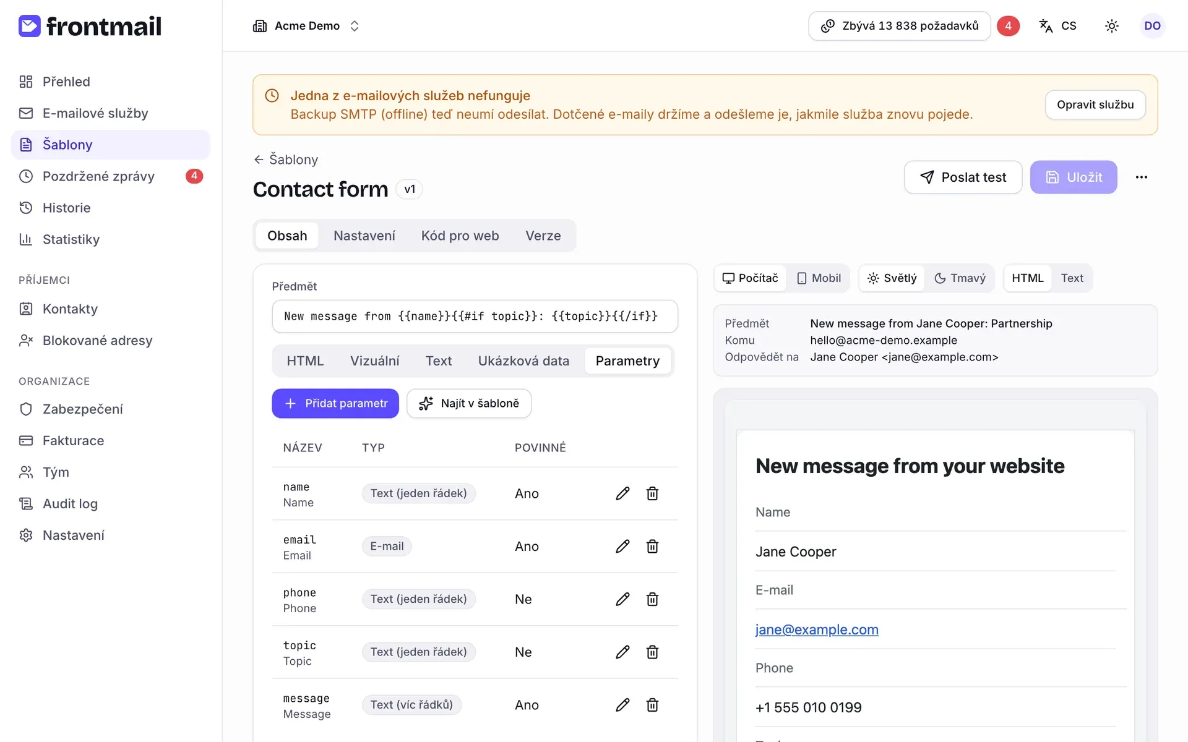Click the TYP column header
The image size is (1188, 742).
click(x=373, y=448)
